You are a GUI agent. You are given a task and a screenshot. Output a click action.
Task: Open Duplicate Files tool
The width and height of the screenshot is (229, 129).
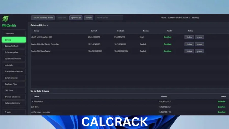pos(14,84)
